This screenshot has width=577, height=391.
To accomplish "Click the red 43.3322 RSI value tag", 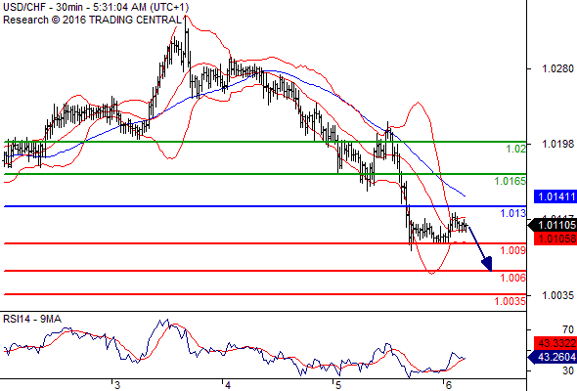I will coord(555,343).
